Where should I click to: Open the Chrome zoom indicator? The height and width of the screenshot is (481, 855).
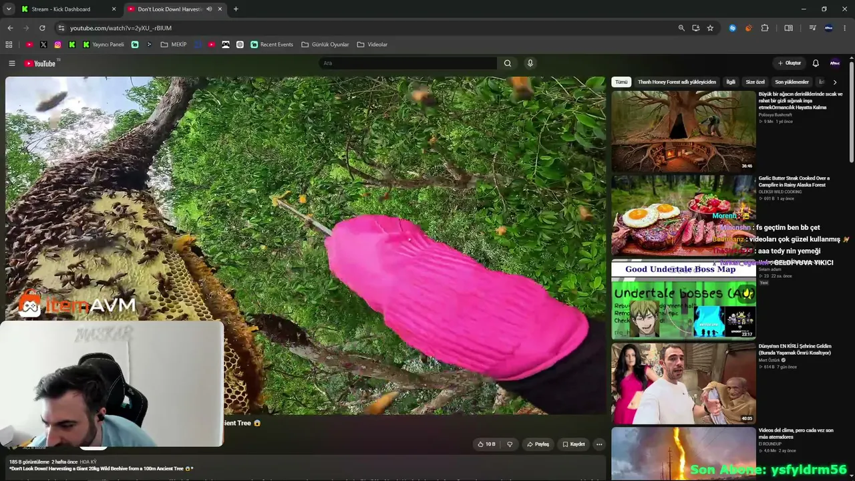click(681, 28)
